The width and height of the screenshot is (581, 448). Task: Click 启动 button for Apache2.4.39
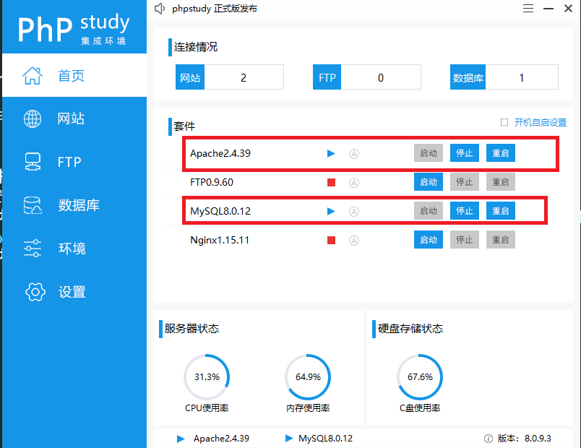tap(429, 153)
